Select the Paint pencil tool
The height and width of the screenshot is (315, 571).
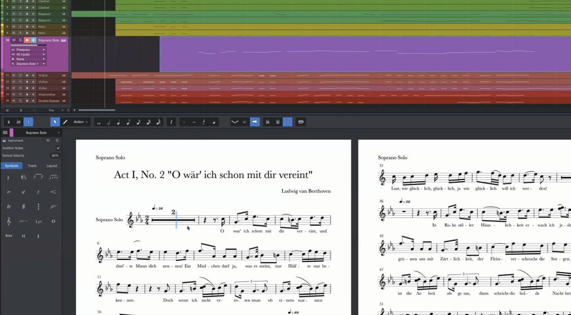[65, 122]
